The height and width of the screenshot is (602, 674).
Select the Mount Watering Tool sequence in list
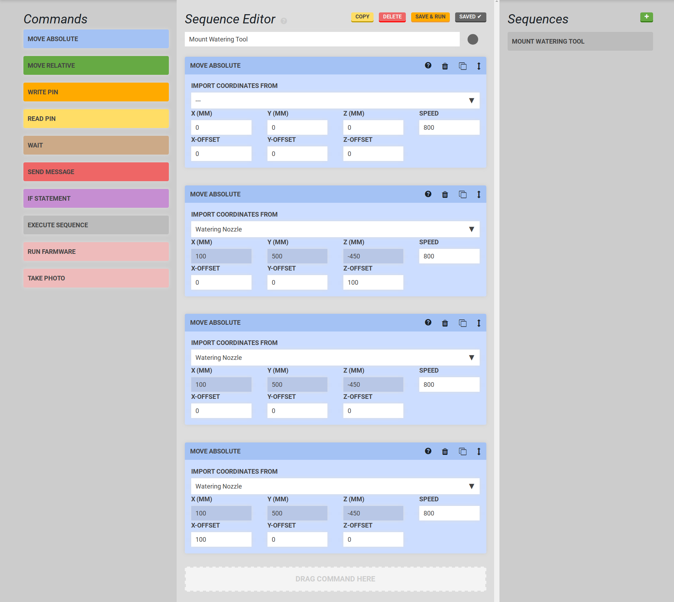pyautogui.click(x=580, y=41)
